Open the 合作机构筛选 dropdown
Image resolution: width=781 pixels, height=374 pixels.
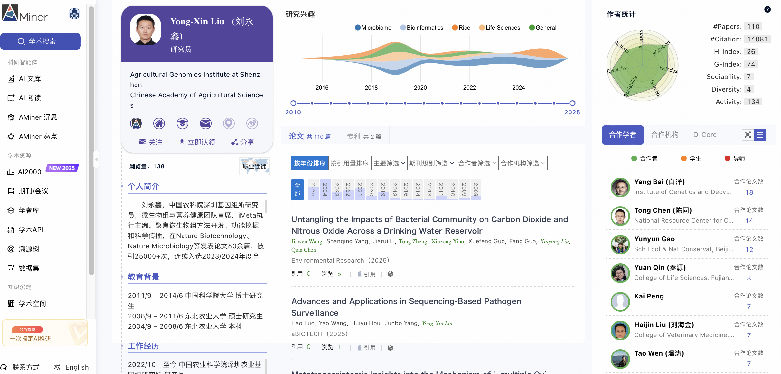point(522,163)
